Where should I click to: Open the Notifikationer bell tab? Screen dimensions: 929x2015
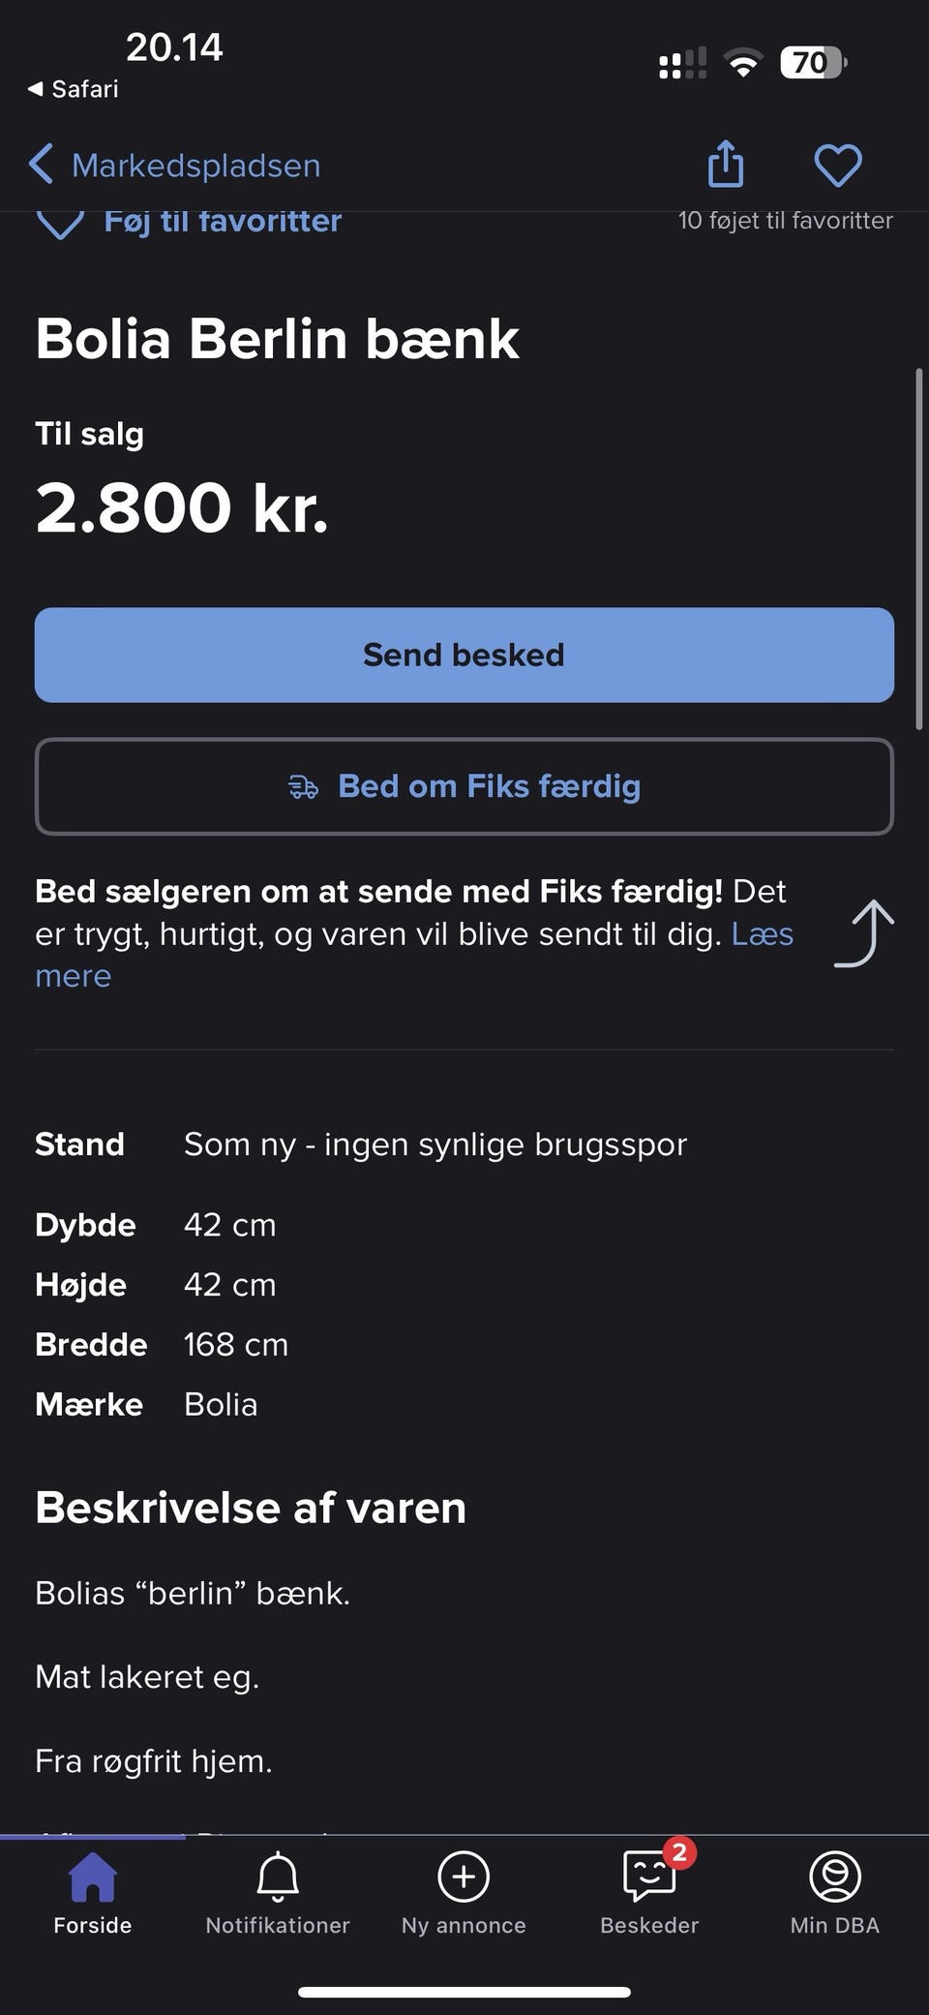click(278, 1880)
